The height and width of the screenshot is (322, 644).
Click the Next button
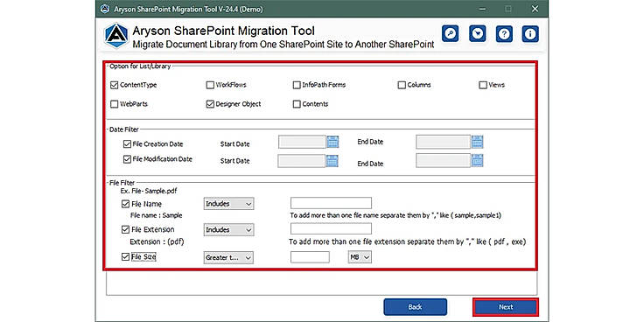click(x=506, y=307)
